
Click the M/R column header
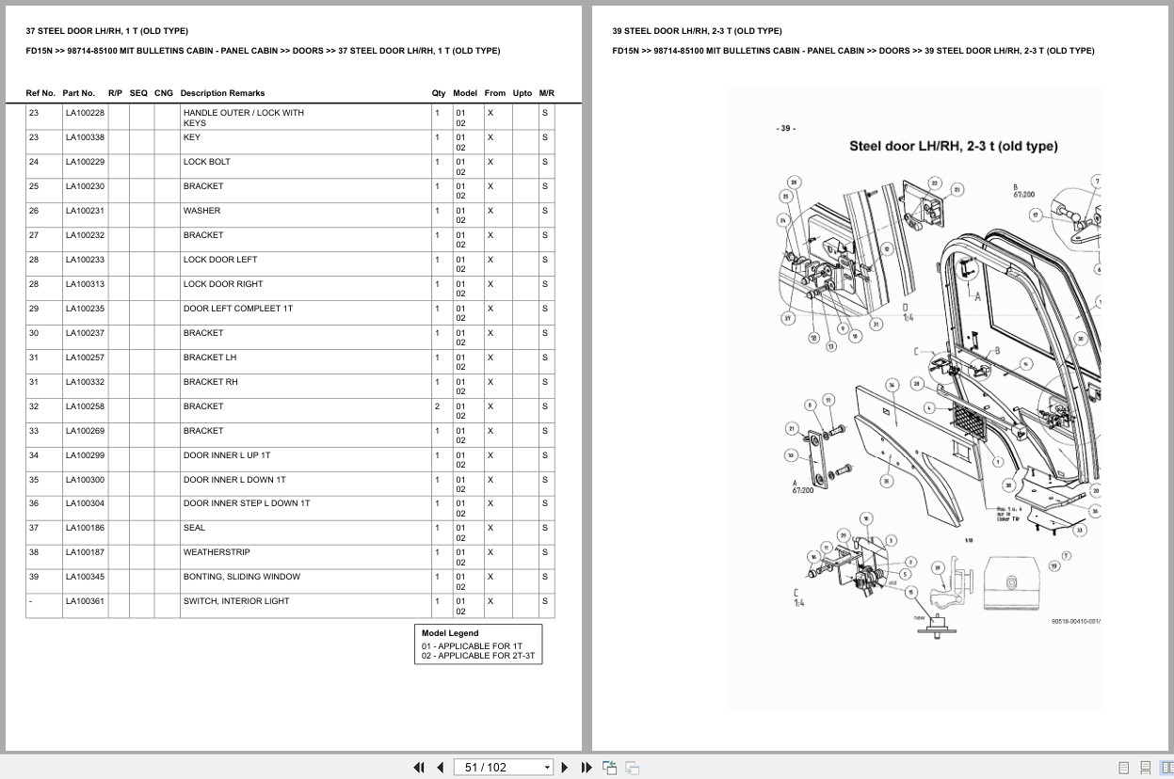click(x=547, y=93)
